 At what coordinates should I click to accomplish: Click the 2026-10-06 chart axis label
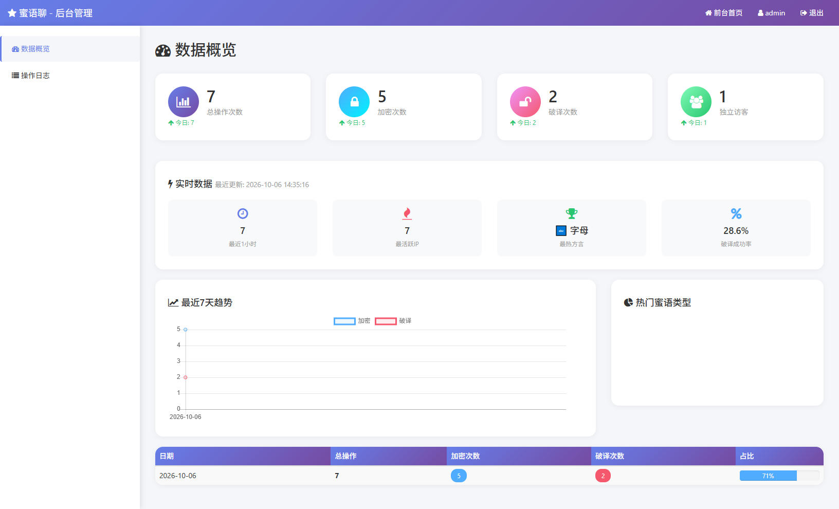pos(186,417)
